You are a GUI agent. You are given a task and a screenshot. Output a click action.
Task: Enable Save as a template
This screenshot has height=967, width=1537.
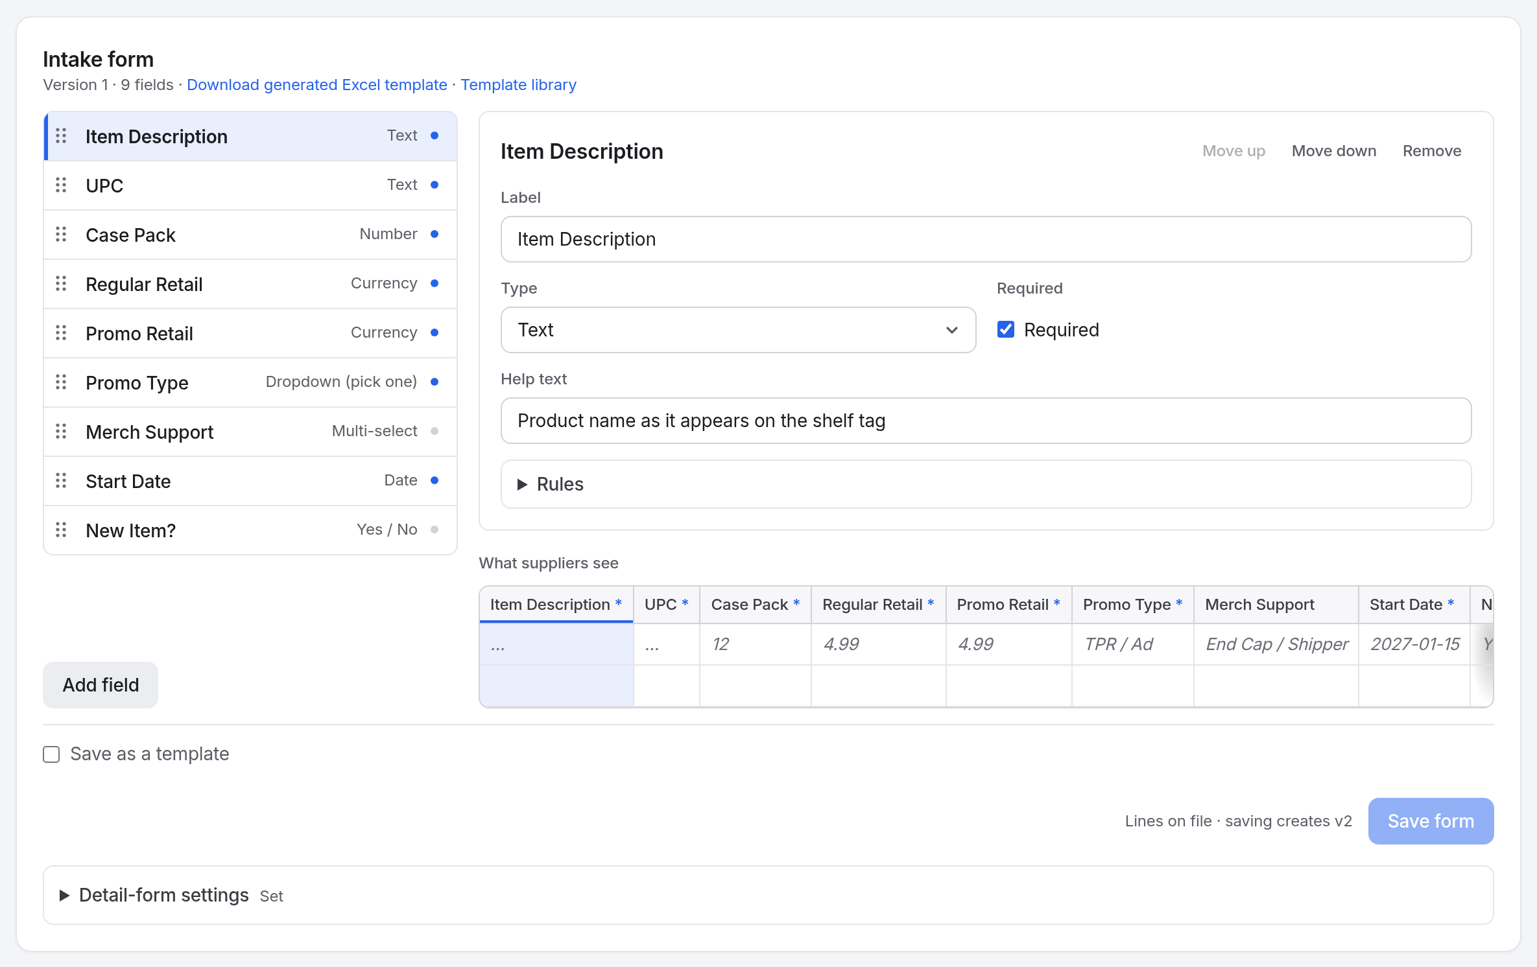[x=51, y=754]
